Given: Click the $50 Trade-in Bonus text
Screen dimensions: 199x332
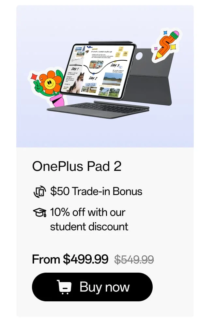Looking at the screenshot, I should click(x=96, y=191).
